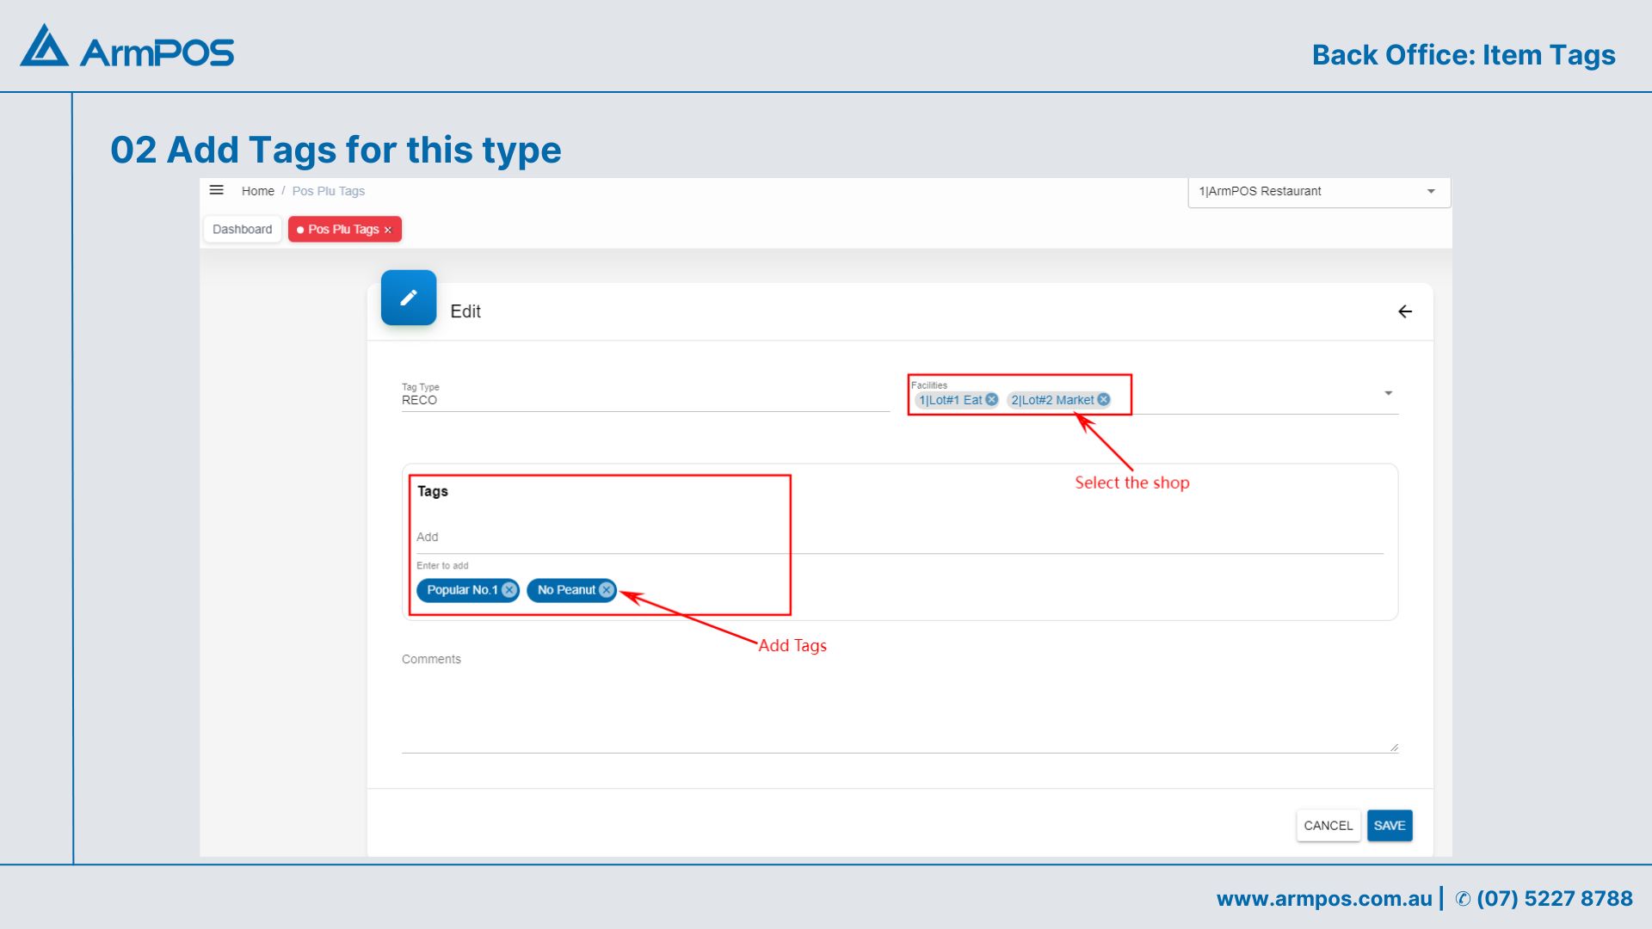Switch to the Dashboard tab
Image resolution: width=1652 pixels, height=929 pixels.
pyautogui.click(x=242, y=230)
